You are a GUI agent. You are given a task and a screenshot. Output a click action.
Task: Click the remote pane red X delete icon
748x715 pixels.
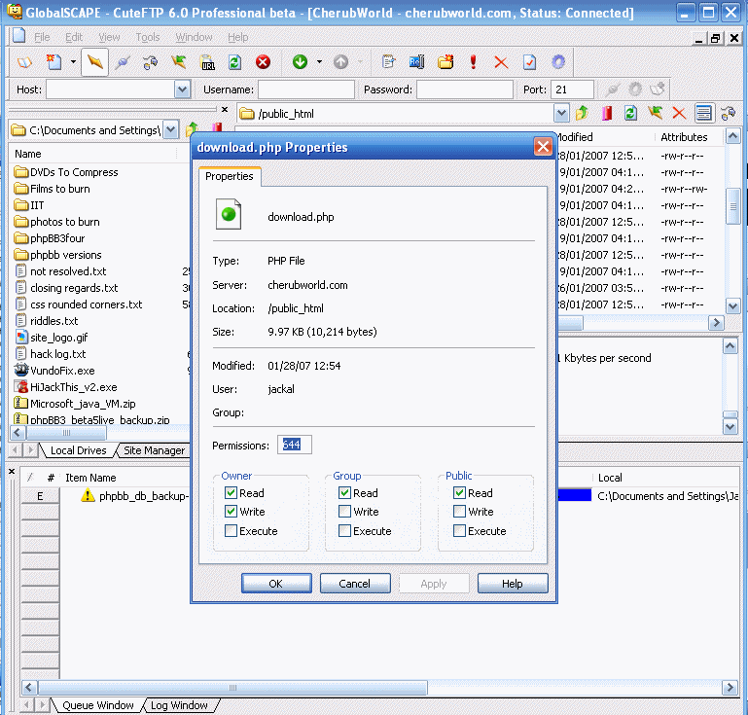coord(679,114)
